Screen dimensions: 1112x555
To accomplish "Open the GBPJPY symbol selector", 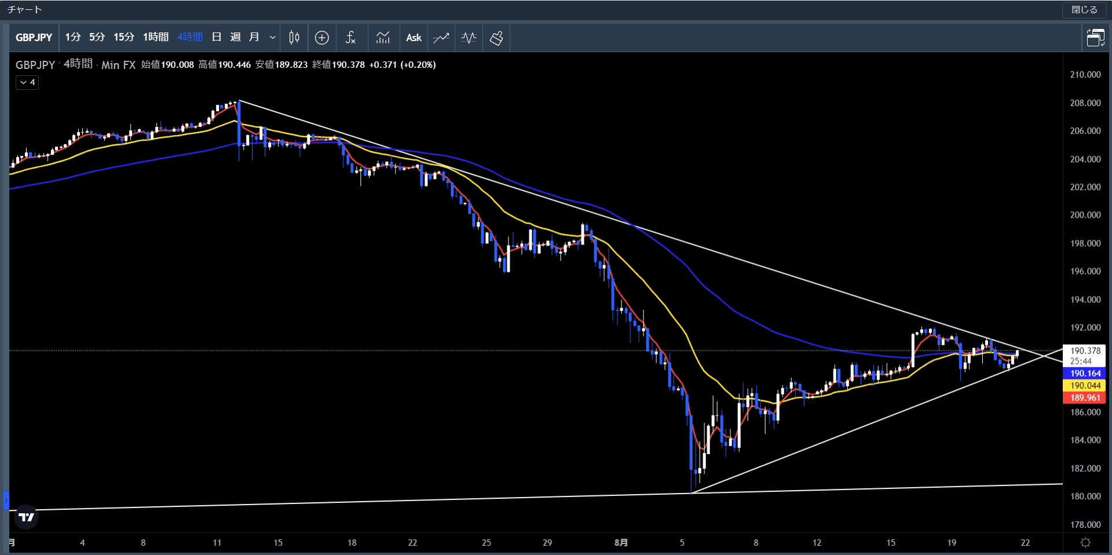I will pos(34,38).
